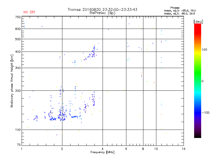This screenshot has width=216, height=162.
Task: Click the Frequency [MHz] axis label
Action: 102,153
